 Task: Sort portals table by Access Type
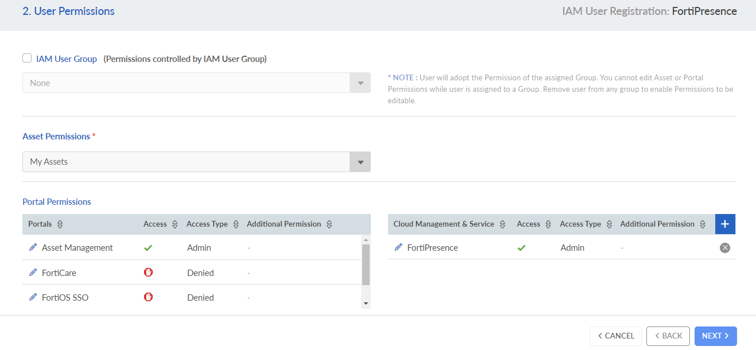(236, 224)
